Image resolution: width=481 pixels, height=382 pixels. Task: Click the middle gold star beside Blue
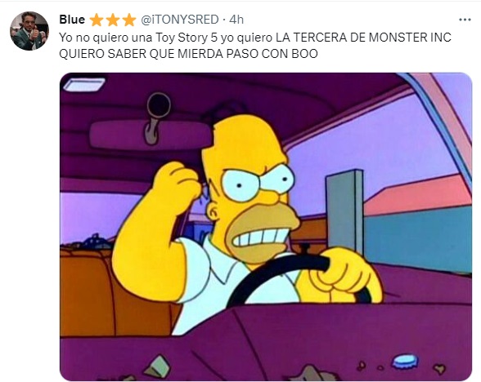tap(113, 20)
